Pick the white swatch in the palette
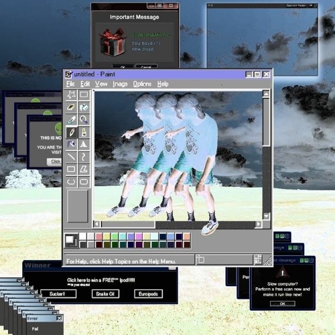 [x=83, y=237]
